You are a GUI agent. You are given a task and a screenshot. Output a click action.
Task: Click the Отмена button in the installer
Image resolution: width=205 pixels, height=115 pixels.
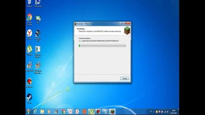[125, 79]
